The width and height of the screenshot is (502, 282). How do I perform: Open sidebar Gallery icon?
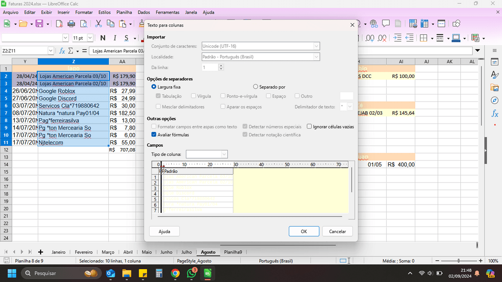(495, 87)
